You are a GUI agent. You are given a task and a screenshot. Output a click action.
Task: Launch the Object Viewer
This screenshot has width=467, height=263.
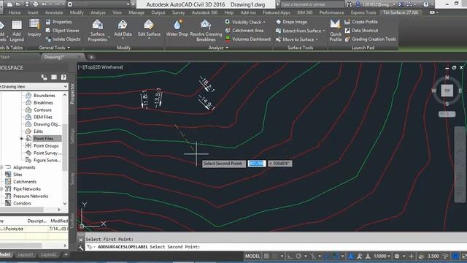point(62,31)
